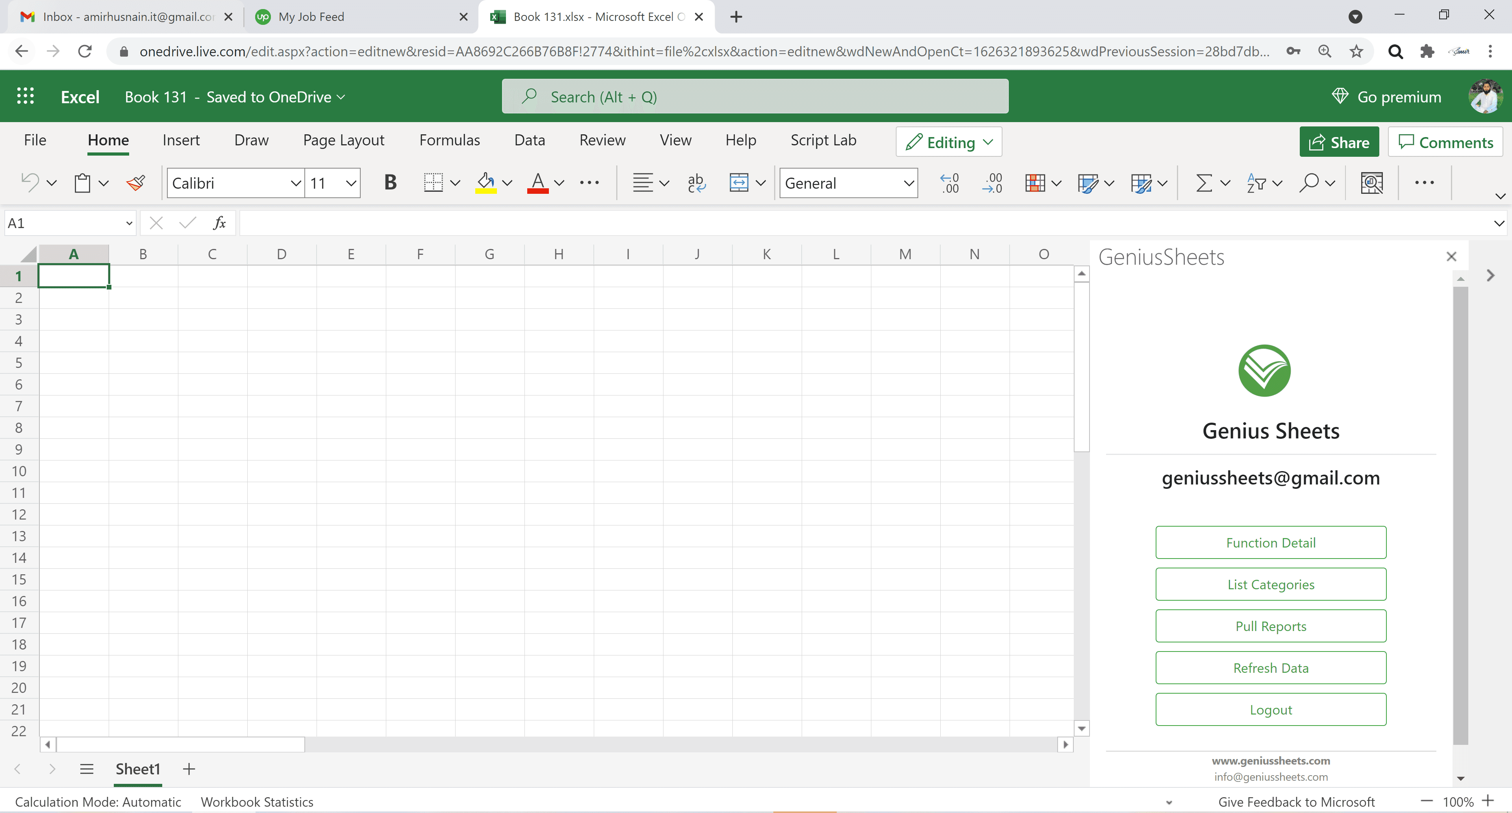Reload the browser page
Viewport: 1512px width, 813px height.
[x=85, y=52]
